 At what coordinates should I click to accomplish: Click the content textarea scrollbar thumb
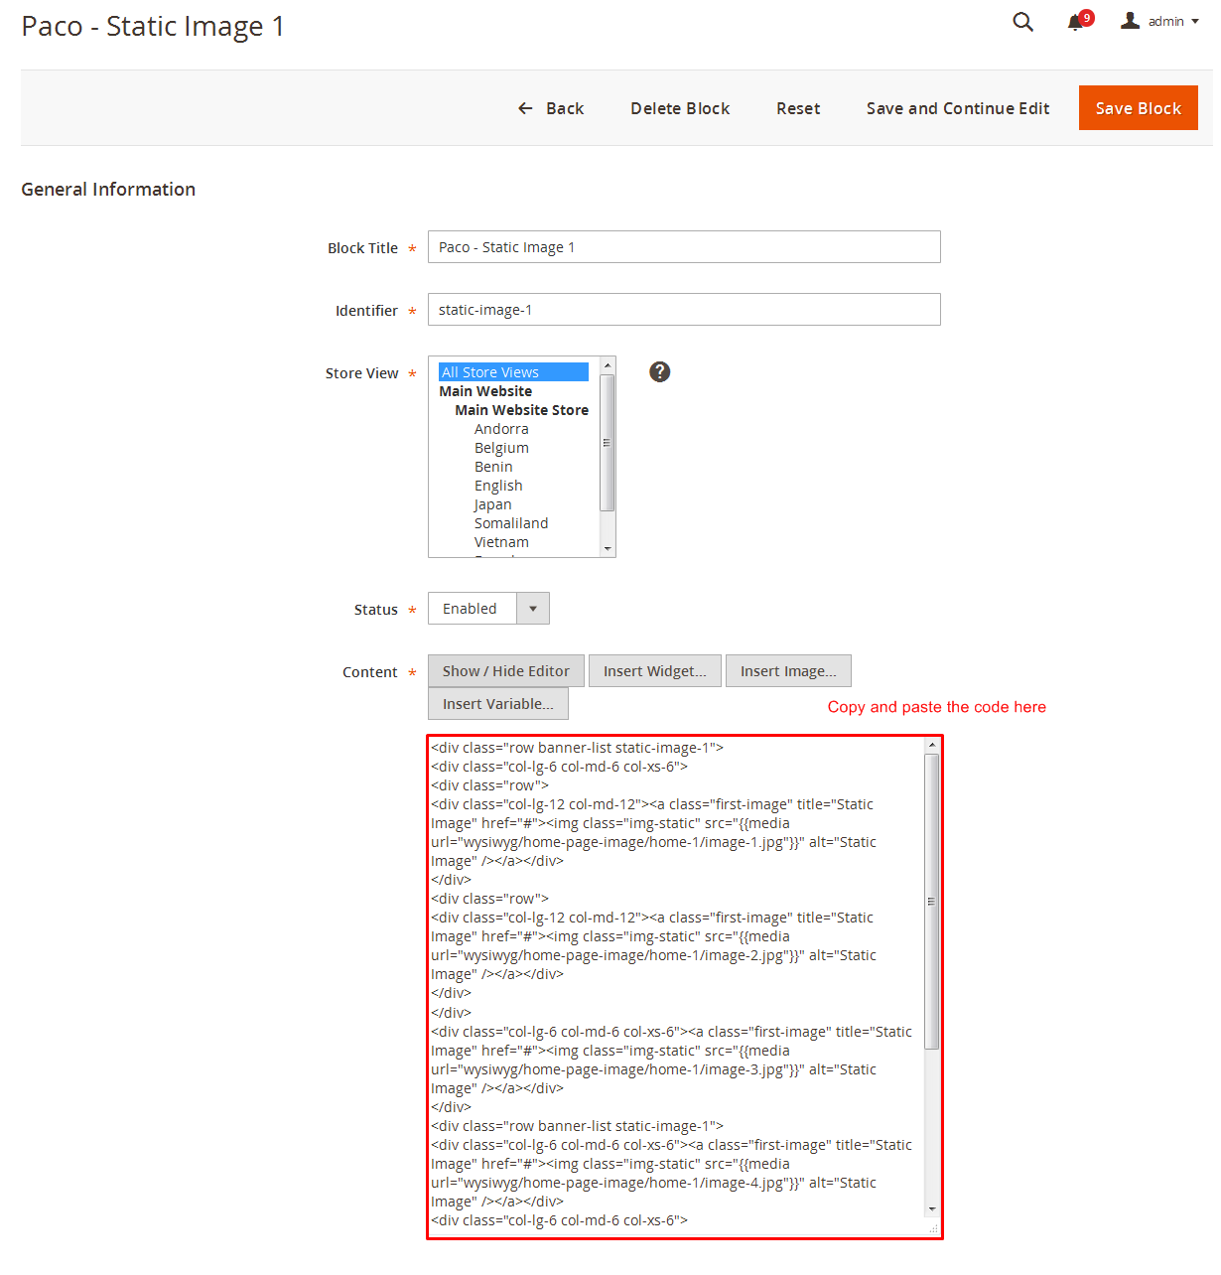pyautogui.click(x=931, y=902)
